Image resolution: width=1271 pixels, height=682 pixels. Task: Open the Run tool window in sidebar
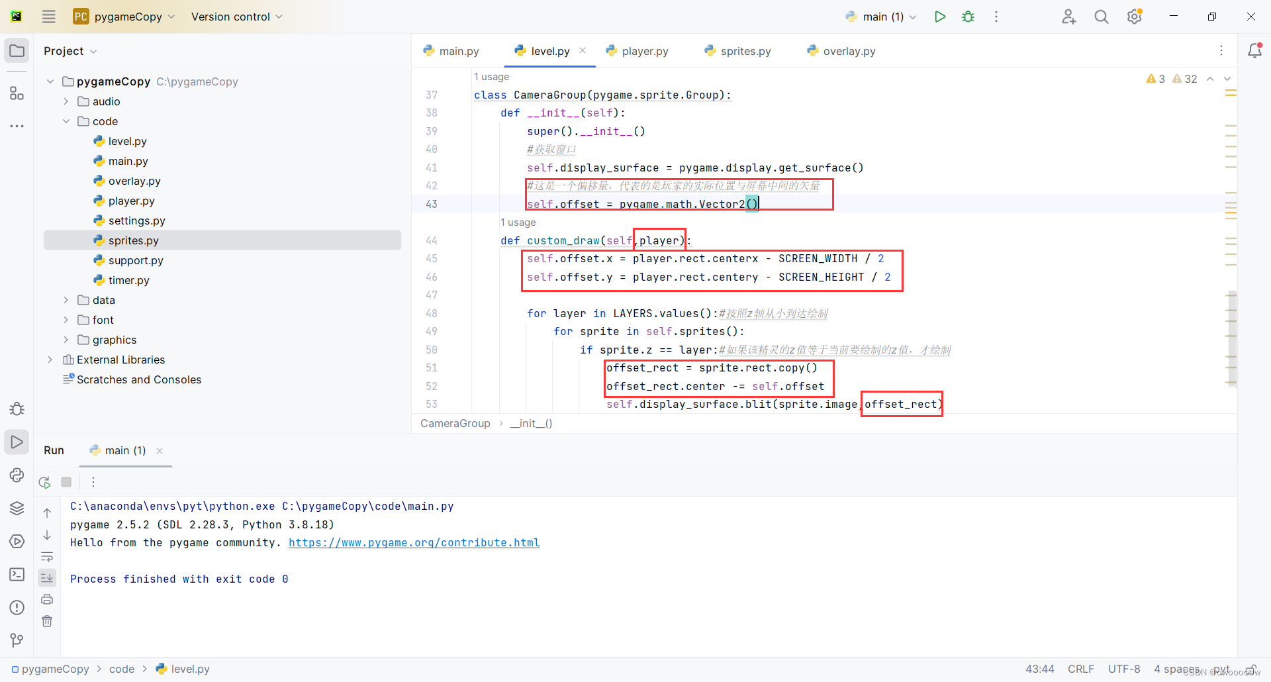(17, 442)
